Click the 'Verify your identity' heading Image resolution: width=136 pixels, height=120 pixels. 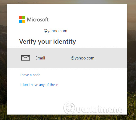point(47,41)
